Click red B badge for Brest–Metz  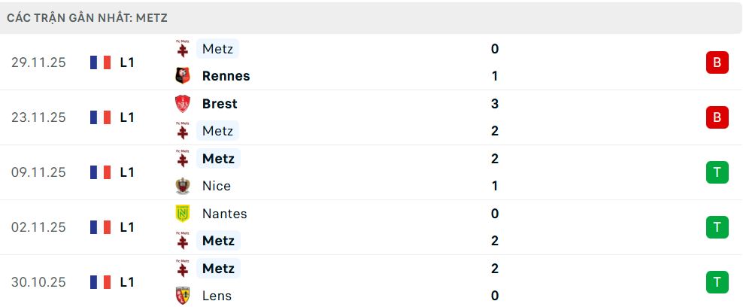pos(717,117)
